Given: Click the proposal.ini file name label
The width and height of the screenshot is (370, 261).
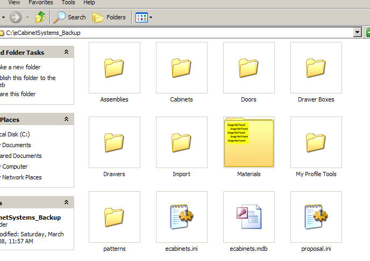Looking at the screenshot, I should (316, 249).
